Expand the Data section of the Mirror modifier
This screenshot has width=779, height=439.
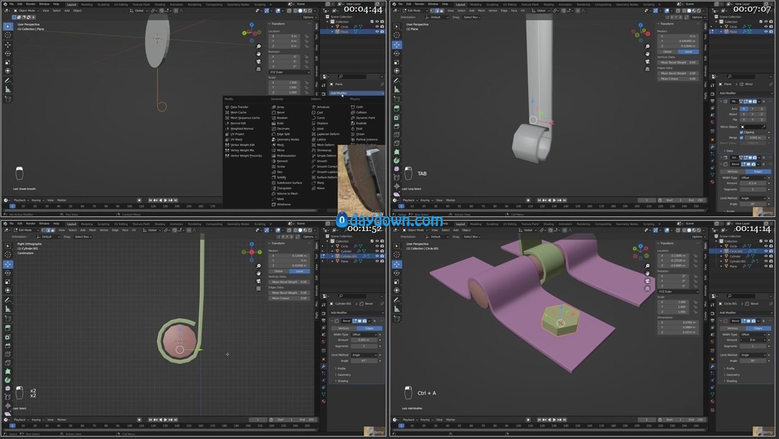click(x=729, y=151)
